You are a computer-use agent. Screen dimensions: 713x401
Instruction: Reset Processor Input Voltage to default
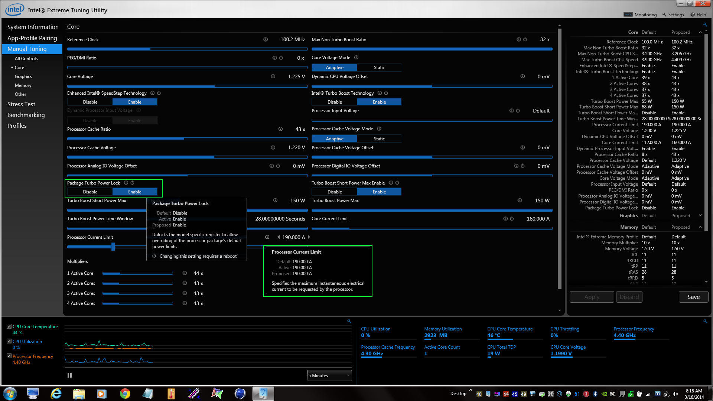tap(518, 111)
